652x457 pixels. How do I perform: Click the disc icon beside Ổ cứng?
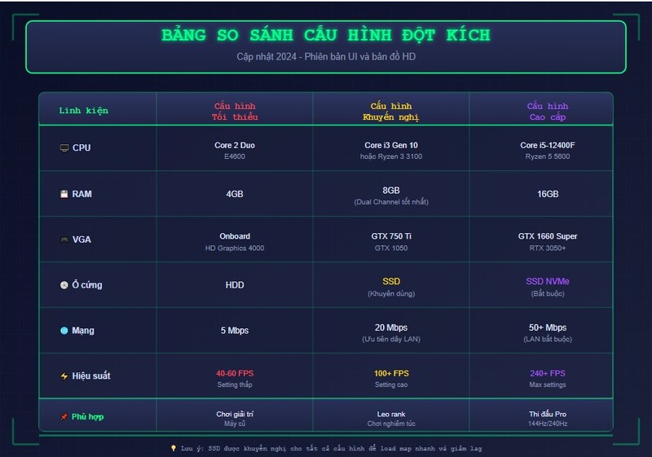[64, 285]
